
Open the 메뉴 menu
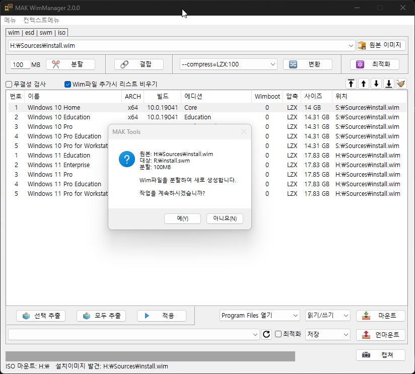tap(10, 20)
